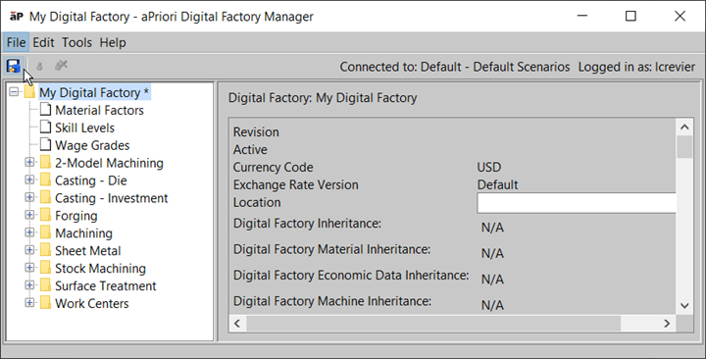Click the Connected to: Default status text

coord(455,67)
